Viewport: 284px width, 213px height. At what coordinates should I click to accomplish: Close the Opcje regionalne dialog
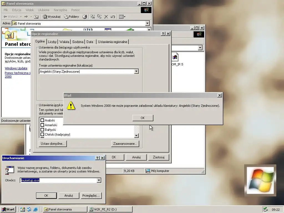[168, 34]
